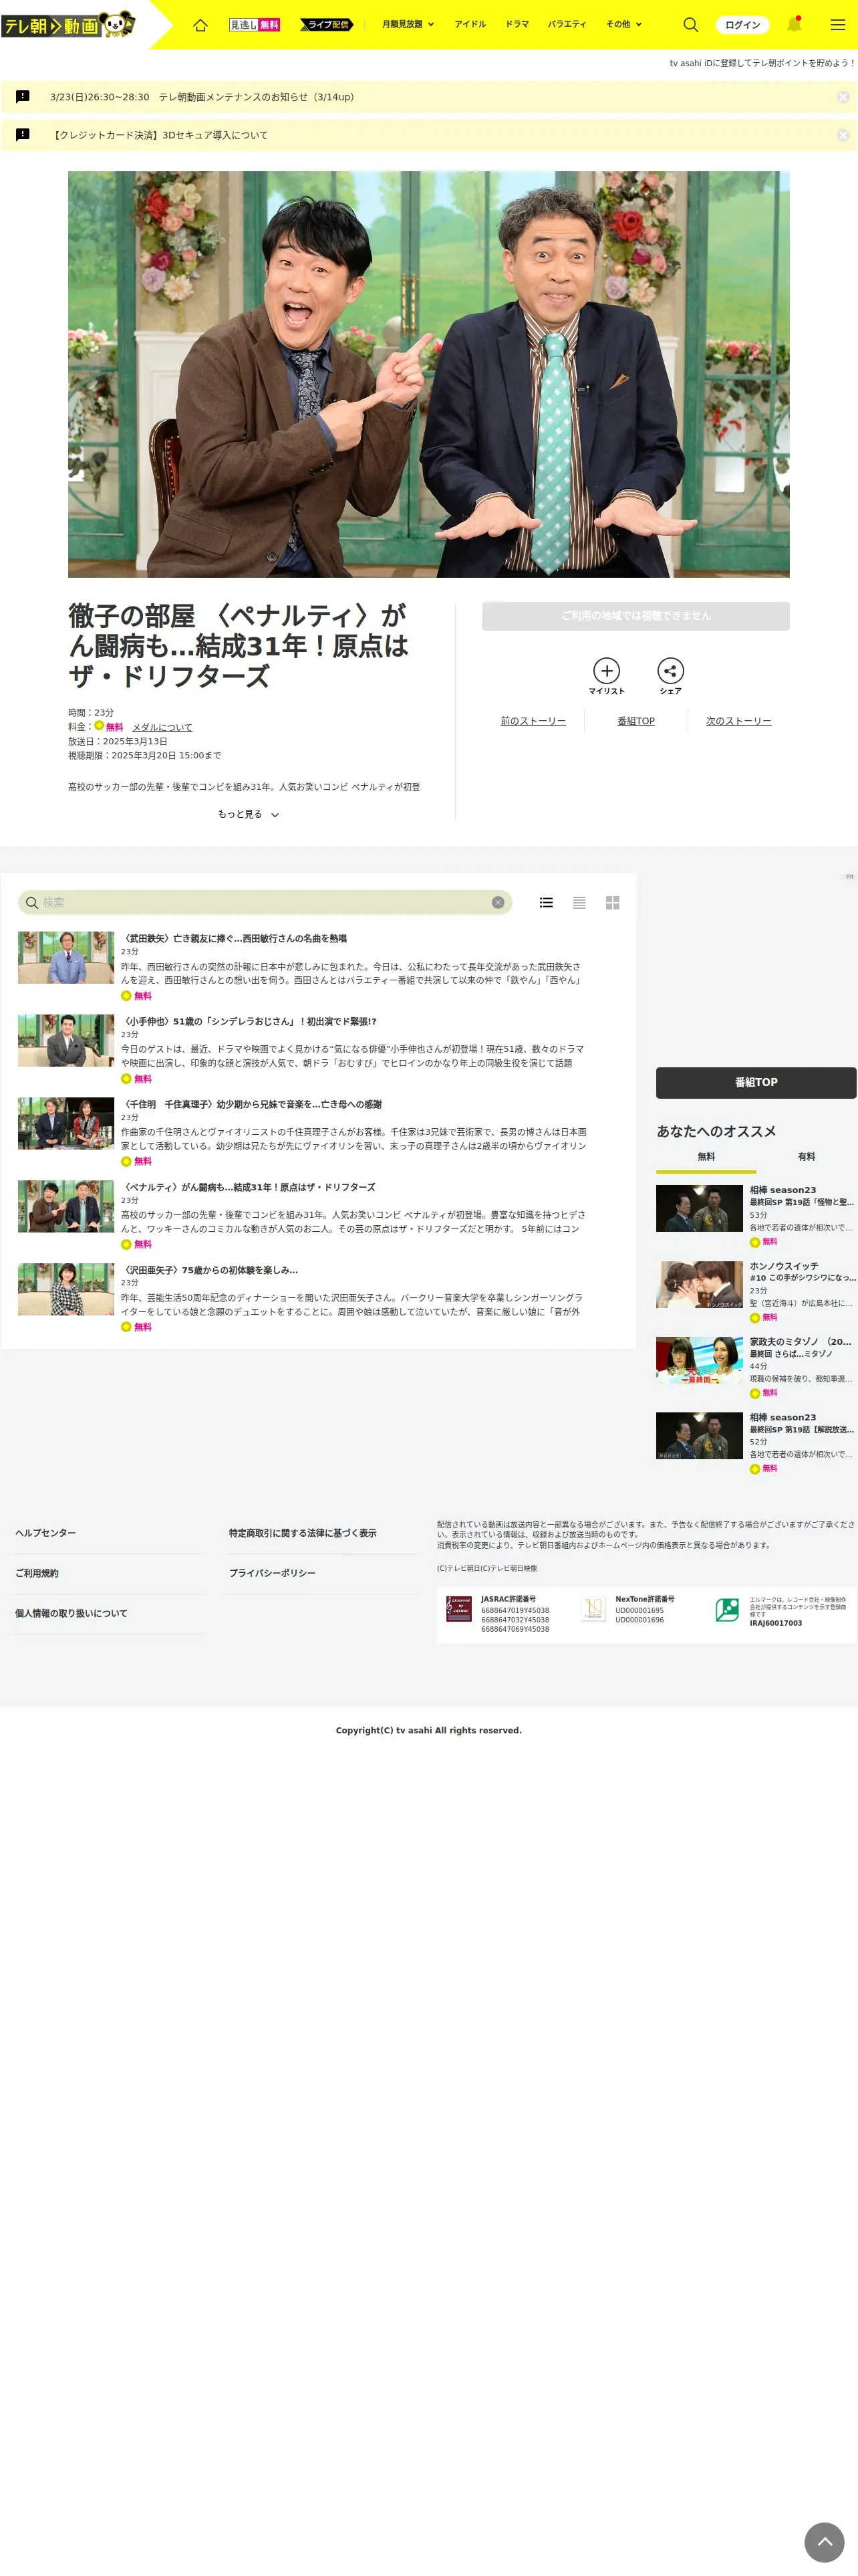858x2576 pixels.
Task: Click dark 番組TOP button in sidebar
Action: tap(756, 1083)
